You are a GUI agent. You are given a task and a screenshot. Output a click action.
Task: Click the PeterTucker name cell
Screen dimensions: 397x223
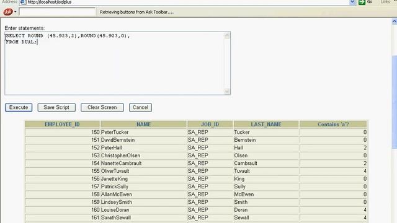pos(143,132)
